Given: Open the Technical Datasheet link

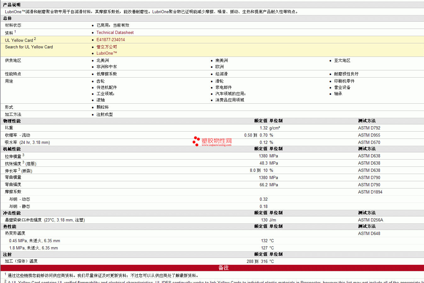Looking at the screenshot, I should point(115,32).
